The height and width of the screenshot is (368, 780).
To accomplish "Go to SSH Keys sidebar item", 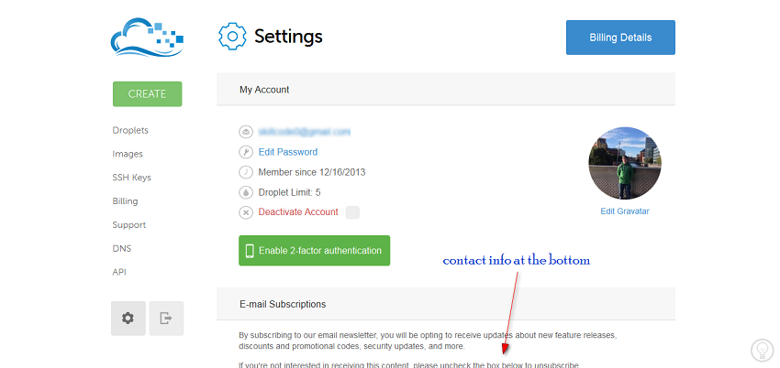I will pyautogui.click(x=132, y=178).
